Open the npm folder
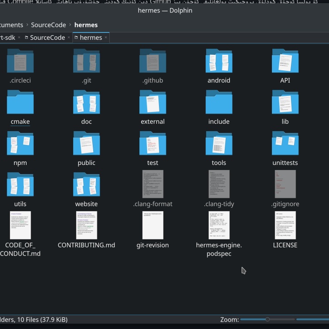This screenshot has width=329, height=329. 20,143
